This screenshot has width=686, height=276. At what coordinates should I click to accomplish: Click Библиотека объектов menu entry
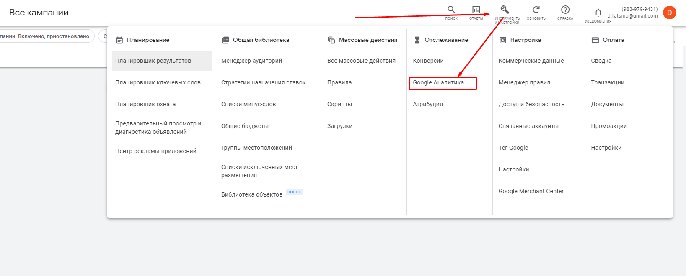[252, 195]
